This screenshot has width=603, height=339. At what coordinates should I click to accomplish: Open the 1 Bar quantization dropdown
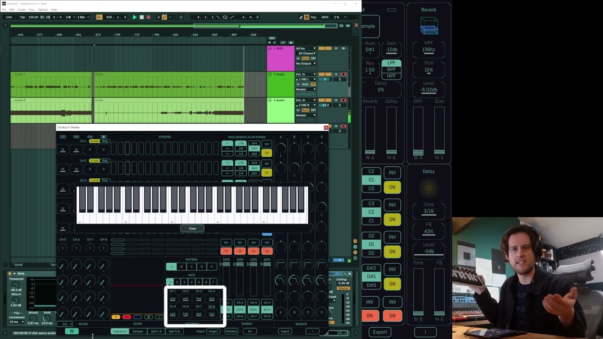[x=83, y=17]
